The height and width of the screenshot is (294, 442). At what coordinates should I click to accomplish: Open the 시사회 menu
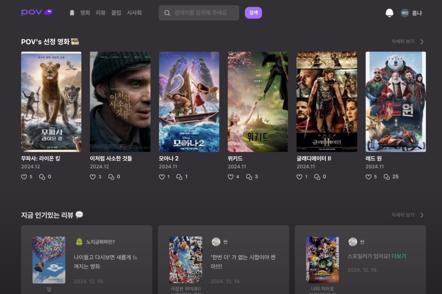134,13
